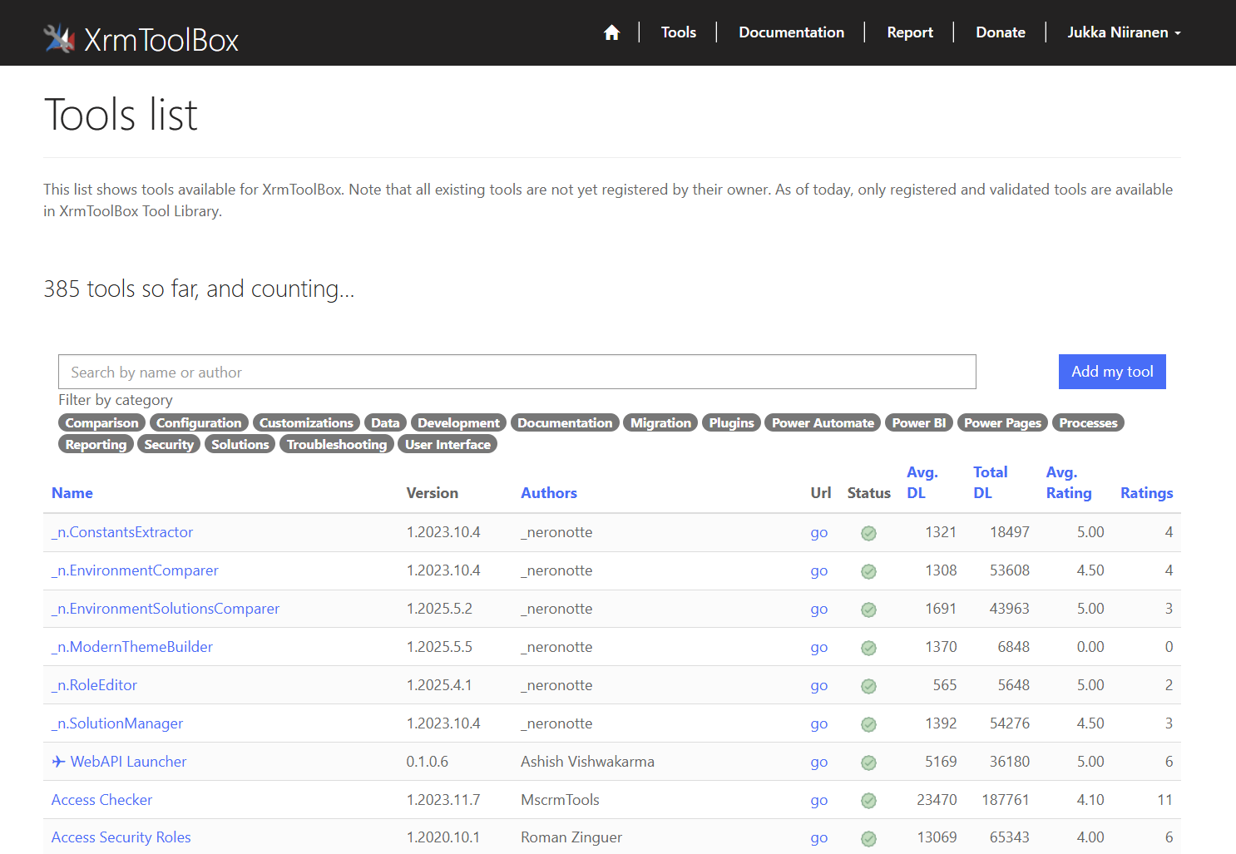Click status checkmark for Access Checker row

[x=868, y=801]
